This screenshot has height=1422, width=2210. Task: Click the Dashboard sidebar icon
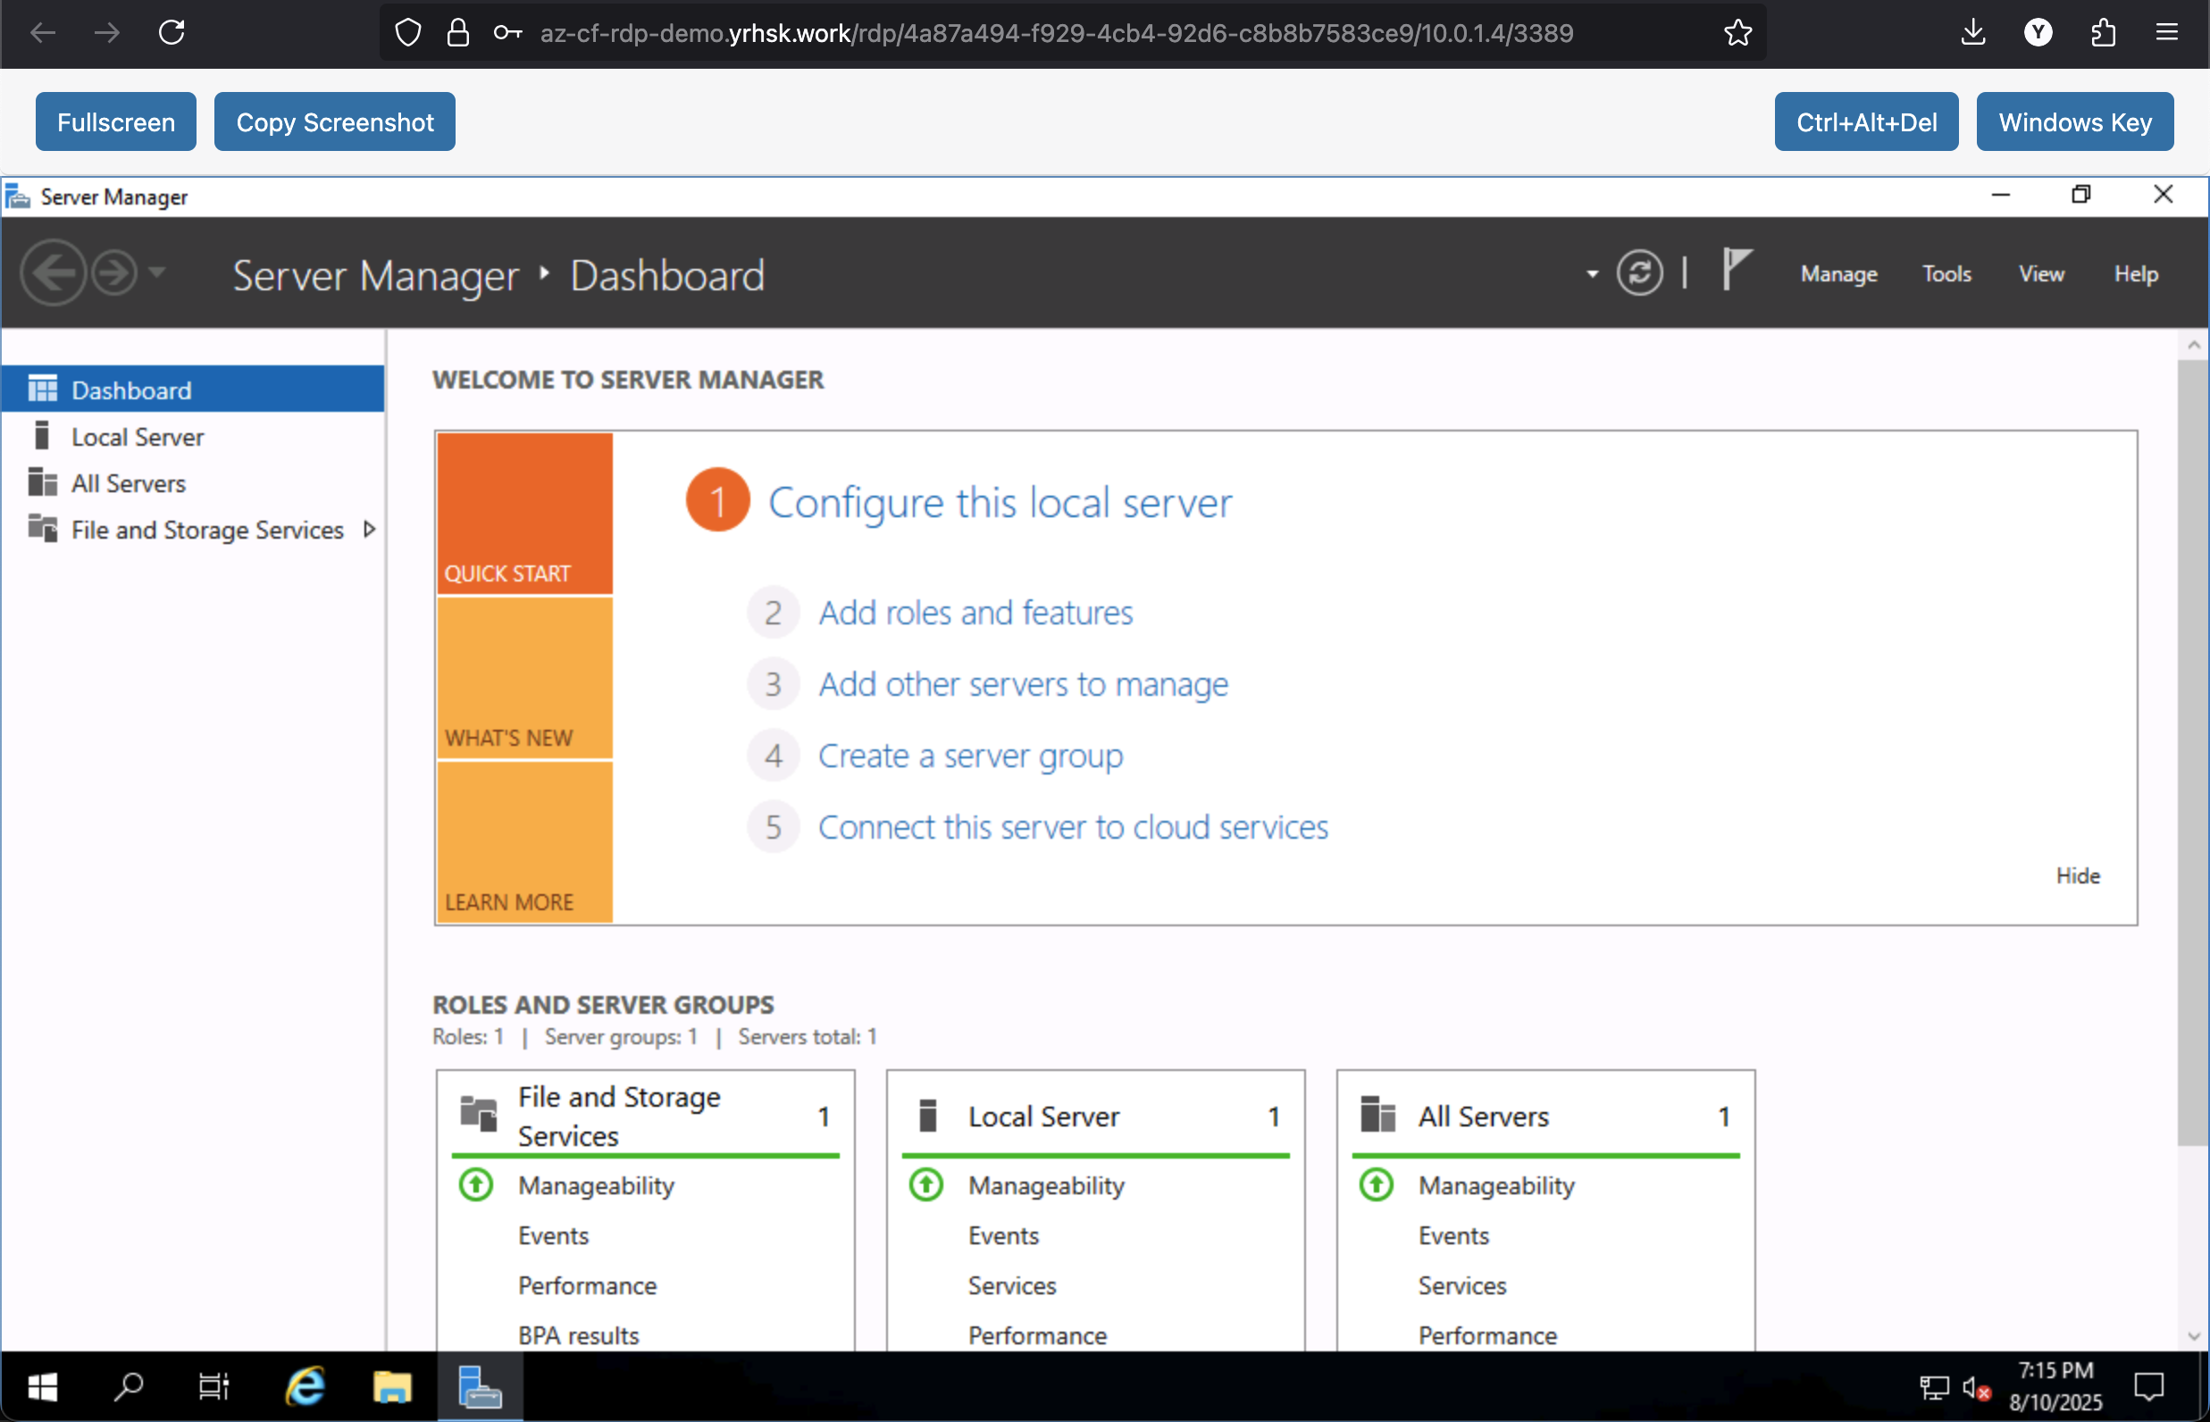(x=43, y=389)
